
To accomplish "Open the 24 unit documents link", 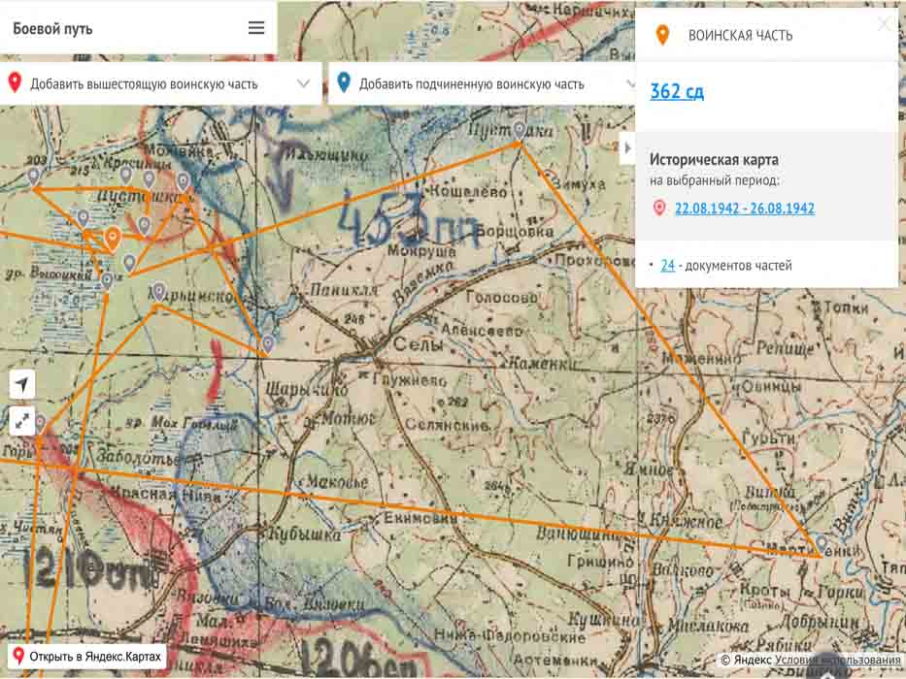I will tap(667, 266).
